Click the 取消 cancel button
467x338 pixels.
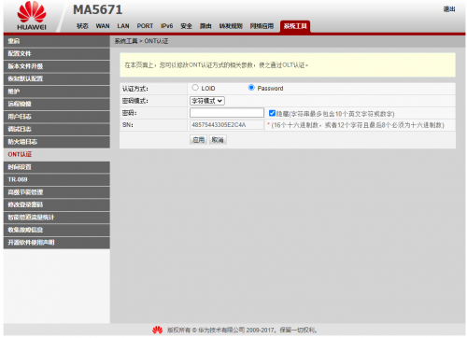tap(218, 140)
